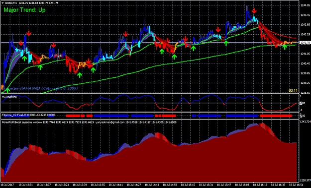Select the green buy arrow under the 15:47 dip
This screenshot has width=311, height=188.
226,43
